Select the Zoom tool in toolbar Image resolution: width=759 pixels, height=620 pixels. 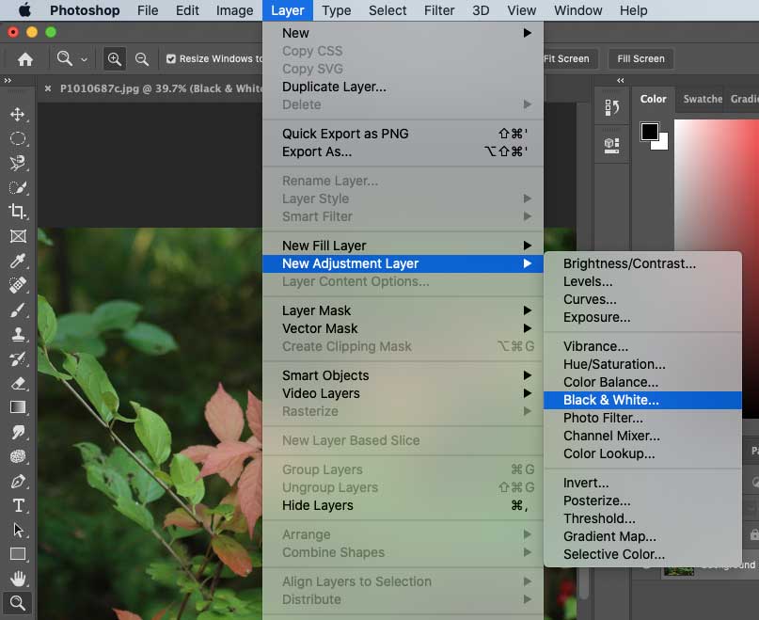click(18, 603)
